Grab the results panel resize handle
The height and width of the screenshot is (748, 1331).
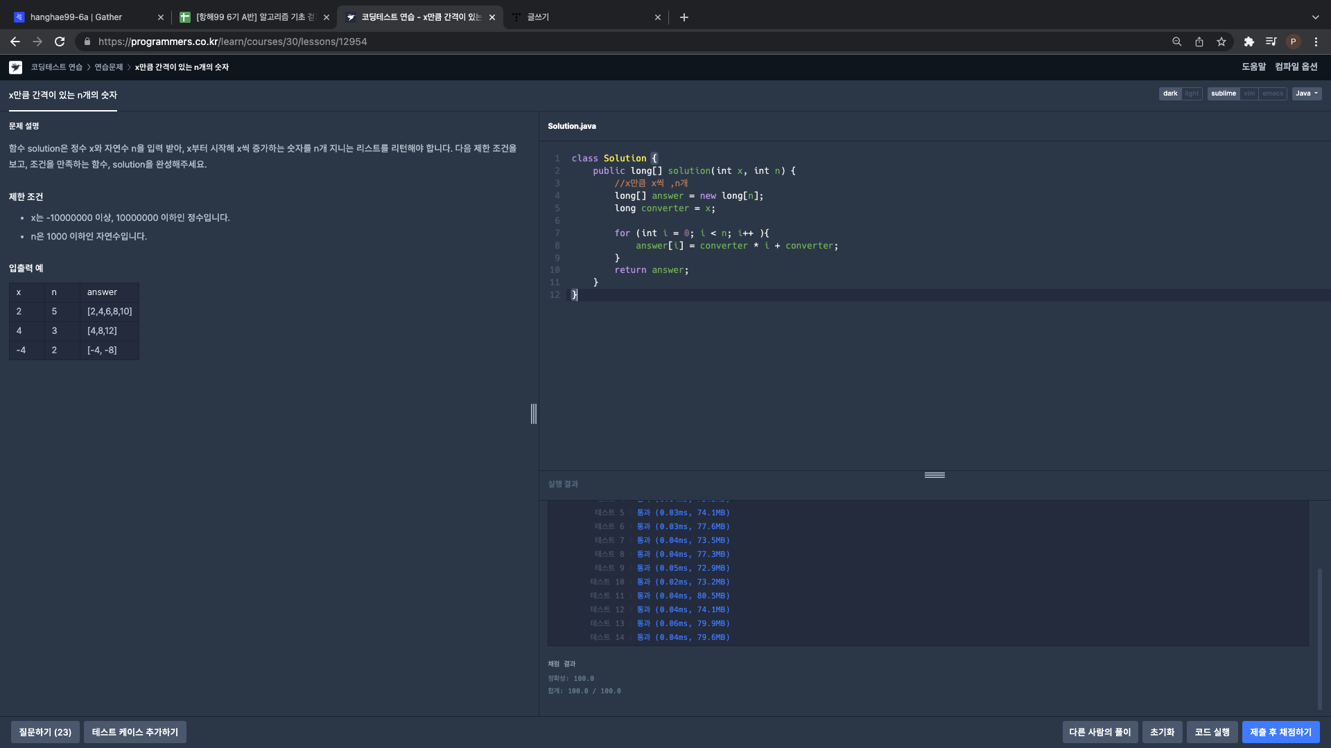[934, 475]
